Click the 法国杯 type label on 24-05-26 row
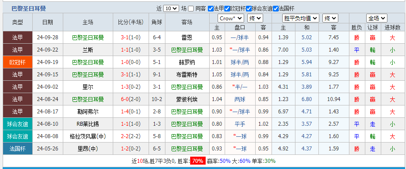Screen dimensions: 406x169 18,149
